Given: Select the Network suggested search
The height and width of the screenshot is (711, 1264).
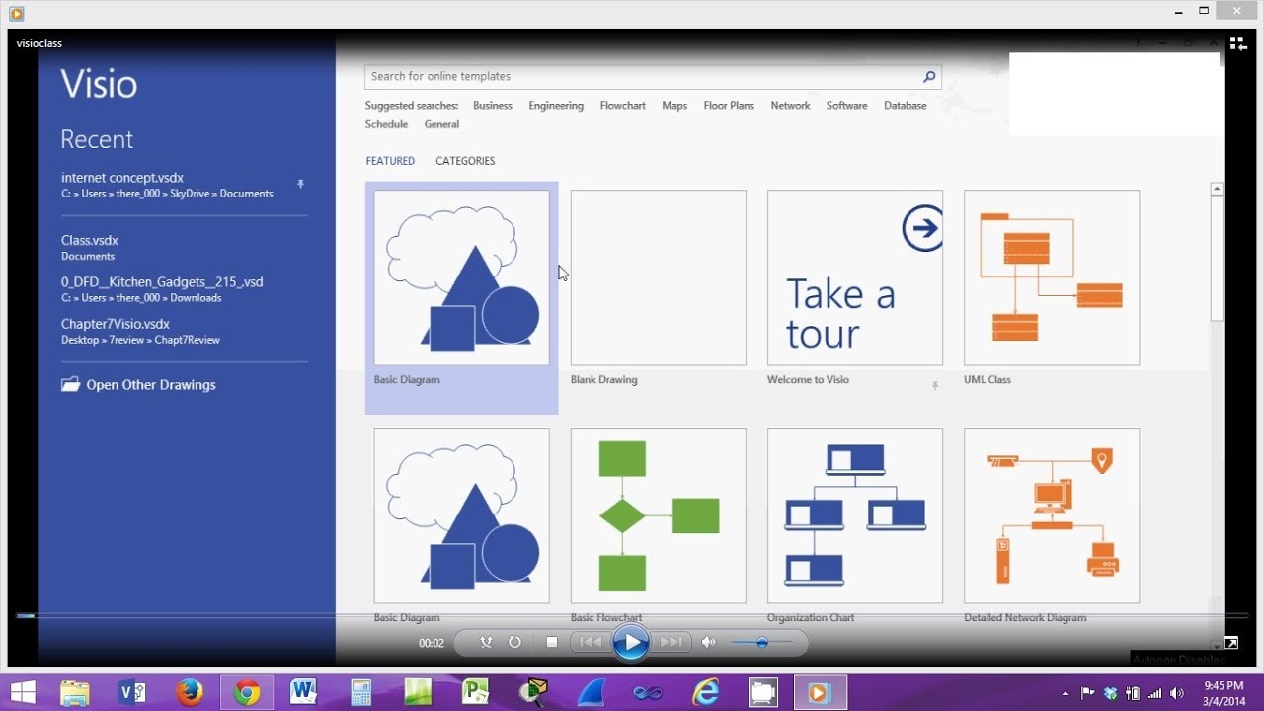Looking at the screenshot, I should click(x=790, y=106).
